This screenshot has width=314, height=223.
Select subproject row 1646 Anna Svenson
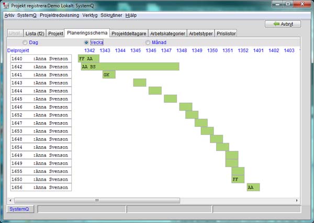click(41, 107)
